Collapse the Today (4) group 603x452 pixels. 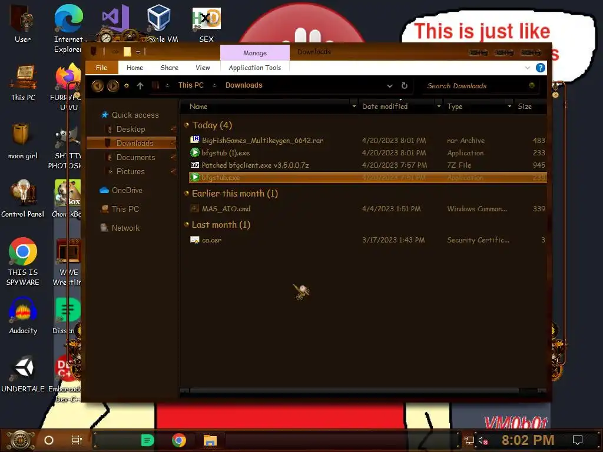(x=187, y=125)
